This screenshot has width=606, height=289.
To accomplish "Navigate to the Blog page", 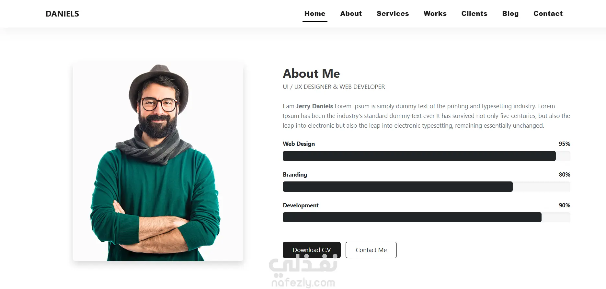I will tap(510, 14).
